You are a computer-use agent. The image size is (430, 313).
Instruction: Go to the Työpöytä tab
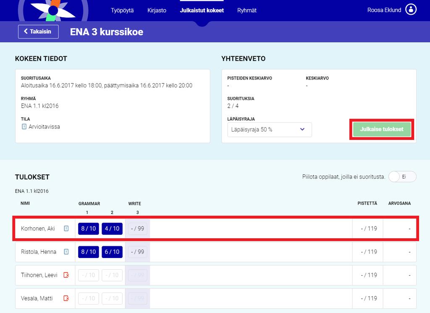point(122,11)
